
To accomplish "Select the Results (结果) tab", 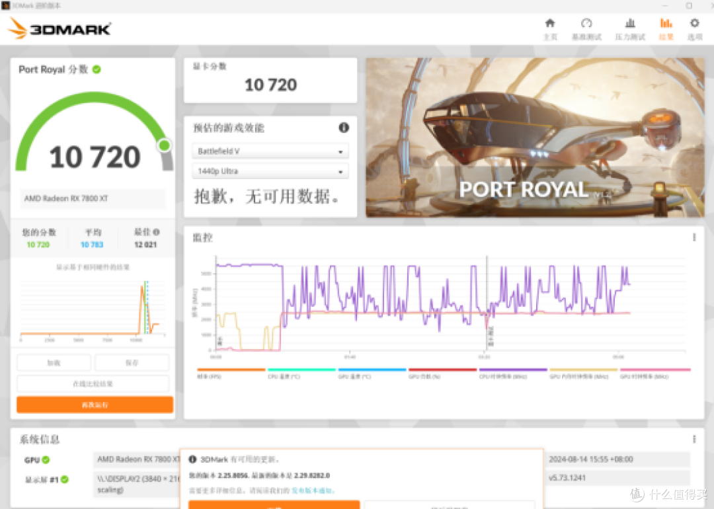I will 666,29.
